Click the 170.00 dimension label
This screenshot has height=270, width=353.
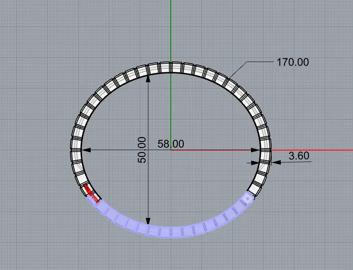pos(293,62)
